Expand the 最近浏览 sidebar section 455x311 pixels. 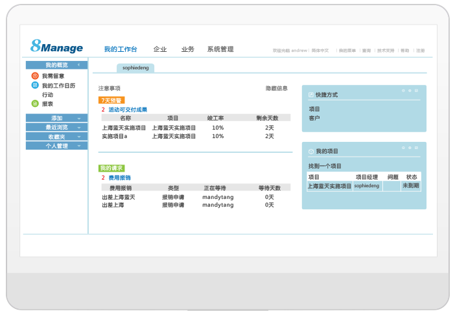pos(78,128)
